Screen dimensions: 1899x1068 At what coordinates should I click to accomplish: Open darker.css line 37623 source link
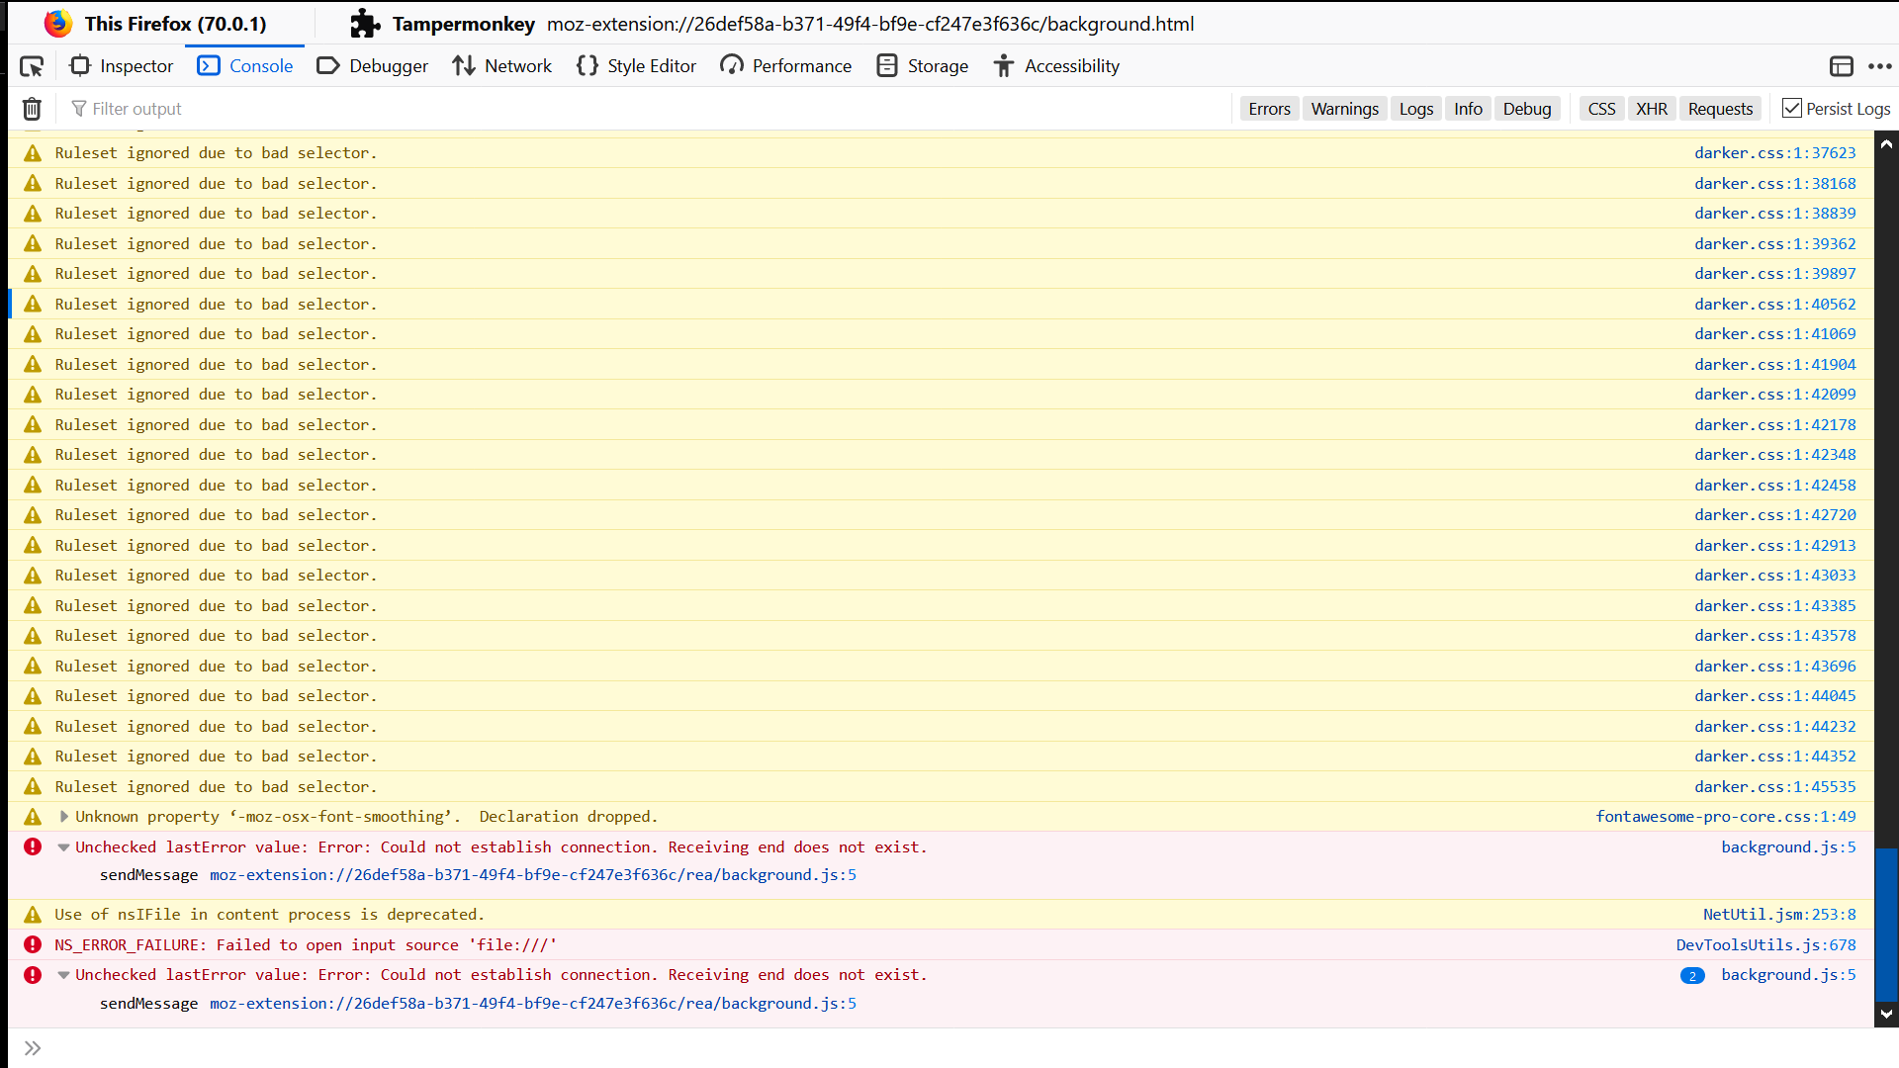pos(1775,152)
